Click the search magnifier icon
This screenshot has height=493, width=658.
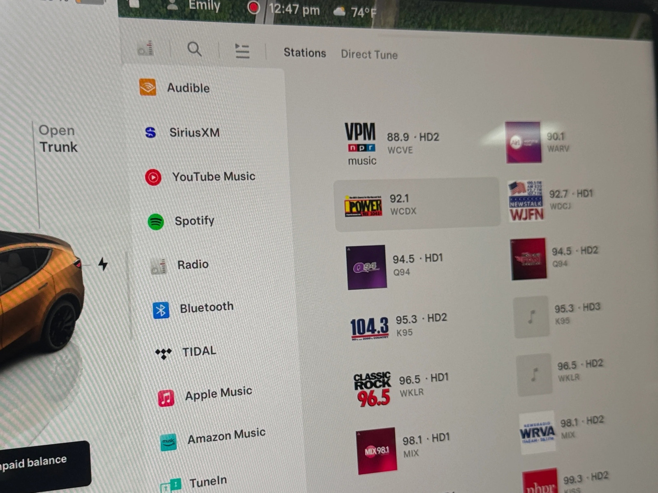click(x=195, y=49)
